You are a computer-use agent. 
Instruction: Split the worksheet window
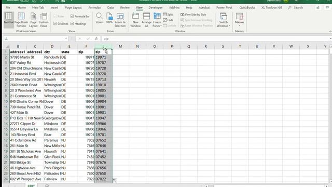pos(168,15)
